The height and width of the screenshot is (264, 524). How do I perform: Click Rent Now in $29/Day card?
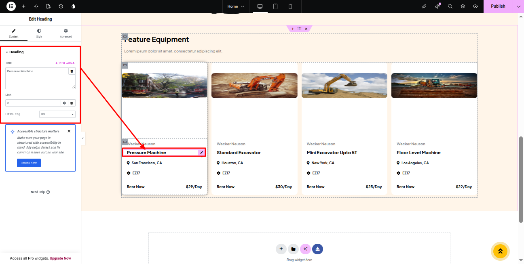[135, 187]
